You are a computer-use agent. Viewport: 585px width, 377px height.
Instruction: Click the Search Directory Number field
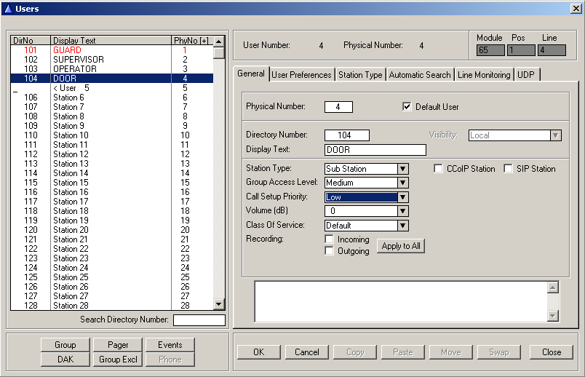[x=199, y=320]
